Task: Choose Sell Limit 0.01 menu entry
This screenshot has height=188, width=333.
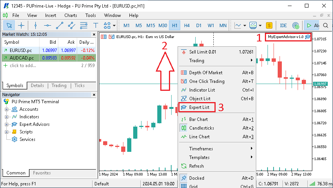Action: (x=217, y=52)
